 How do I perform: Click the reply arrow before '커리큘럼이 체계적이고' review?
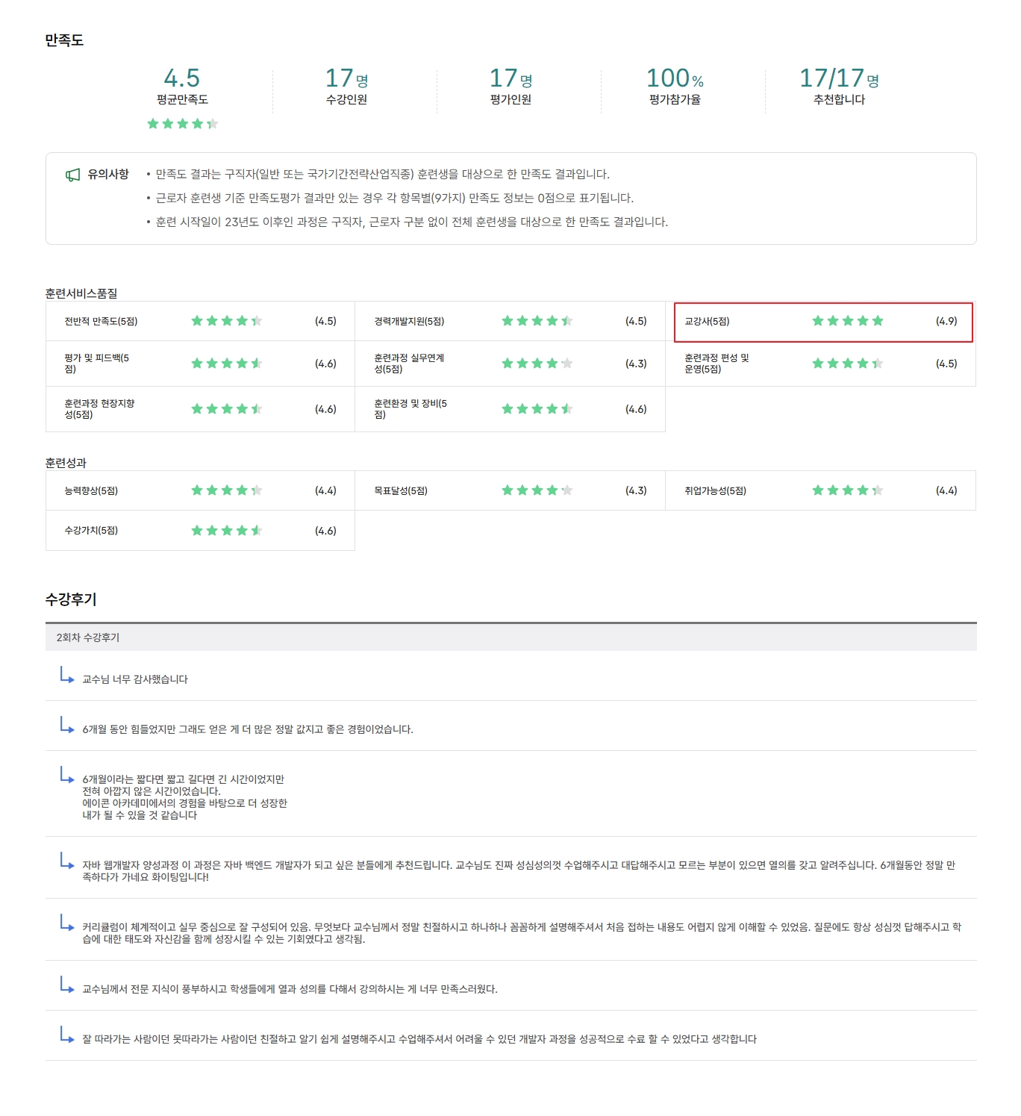(x=67, y=923)
